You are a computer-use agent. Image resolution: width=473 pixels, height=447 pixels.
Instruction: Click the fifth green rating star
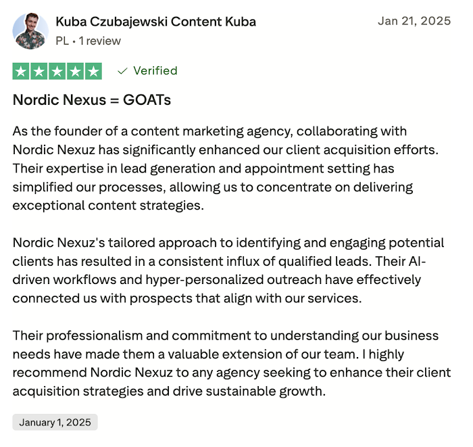pos(93,71)
